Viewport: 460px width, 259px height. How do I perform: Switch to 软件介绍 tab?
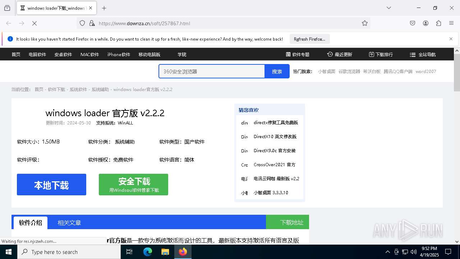[x=31, y=223]
